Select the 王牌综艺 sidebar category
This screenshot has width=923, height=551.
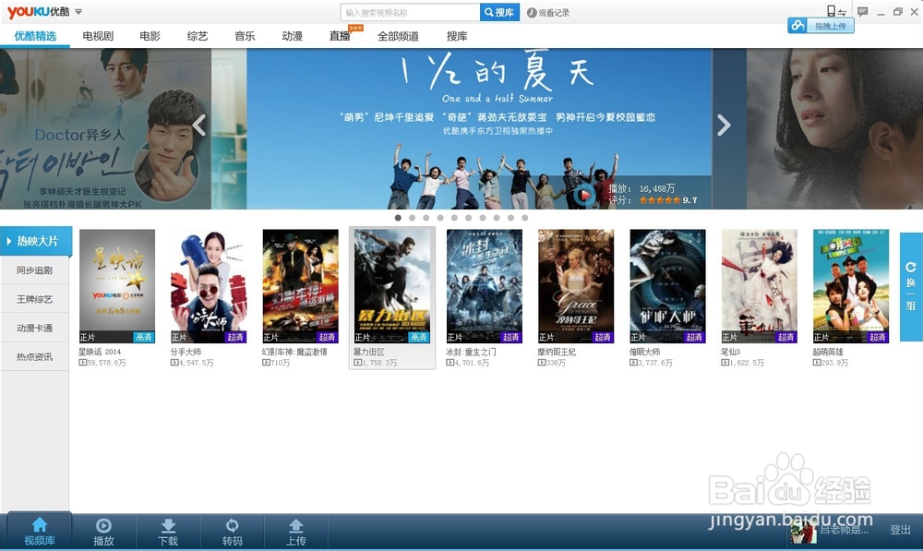point(34,299)
